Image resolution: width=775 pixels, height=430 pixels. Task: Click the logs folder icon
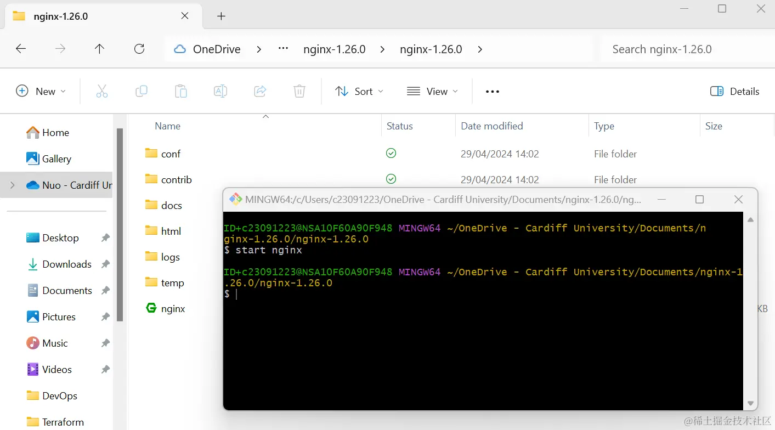pos(151,256)
